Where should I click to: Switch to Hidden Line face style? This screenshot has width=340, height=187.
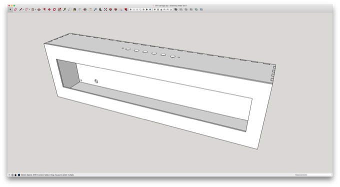pos(140,9)
